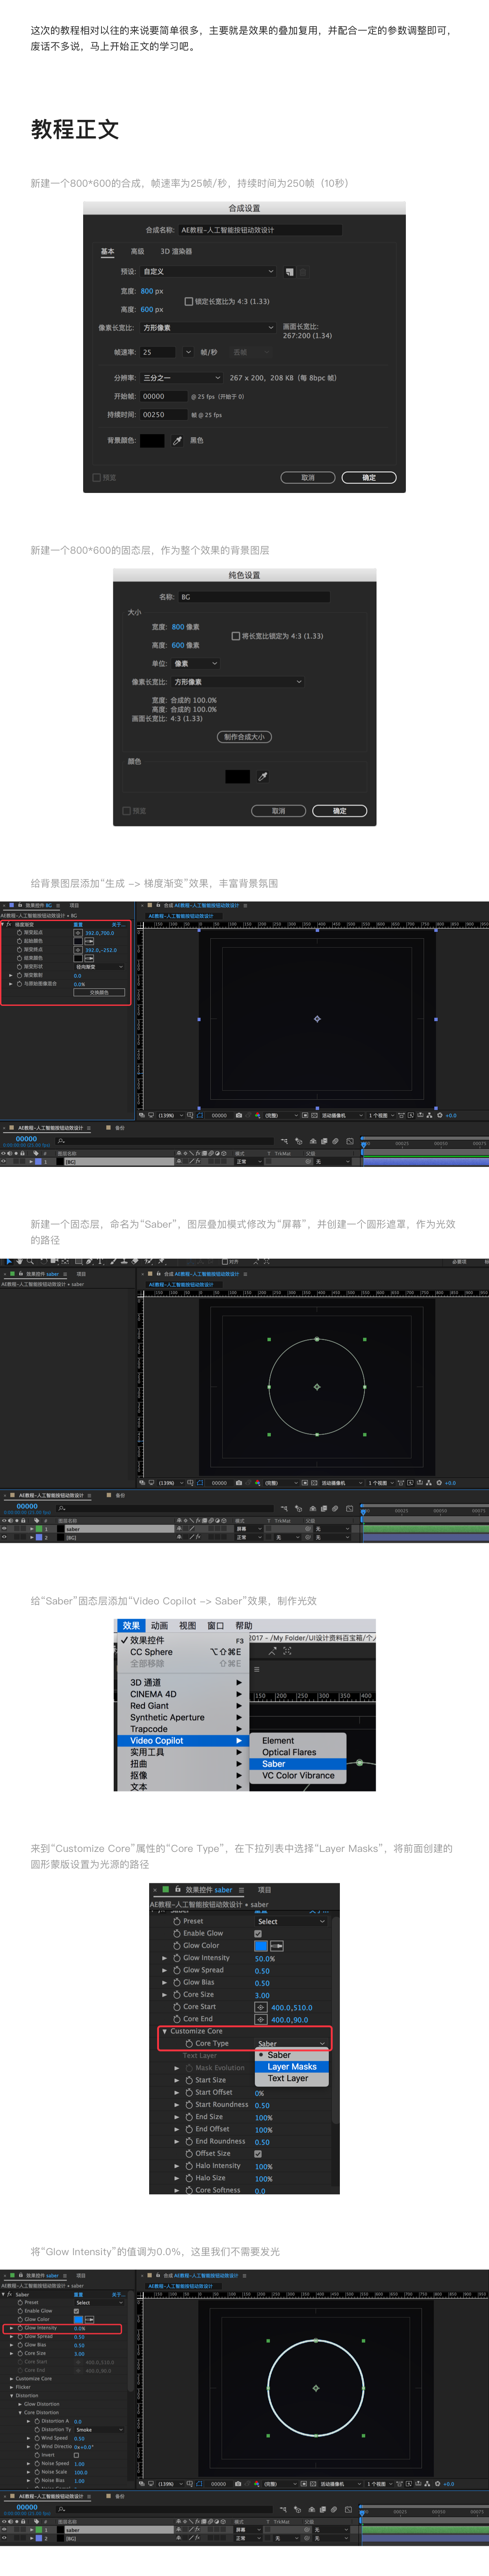Click eyedropper next to Glow Color swatch

(277, 1946)
